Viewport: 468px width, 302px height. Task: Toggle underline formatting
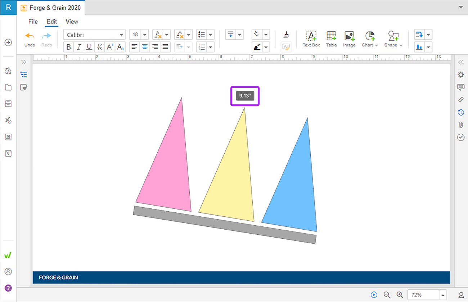89,47
